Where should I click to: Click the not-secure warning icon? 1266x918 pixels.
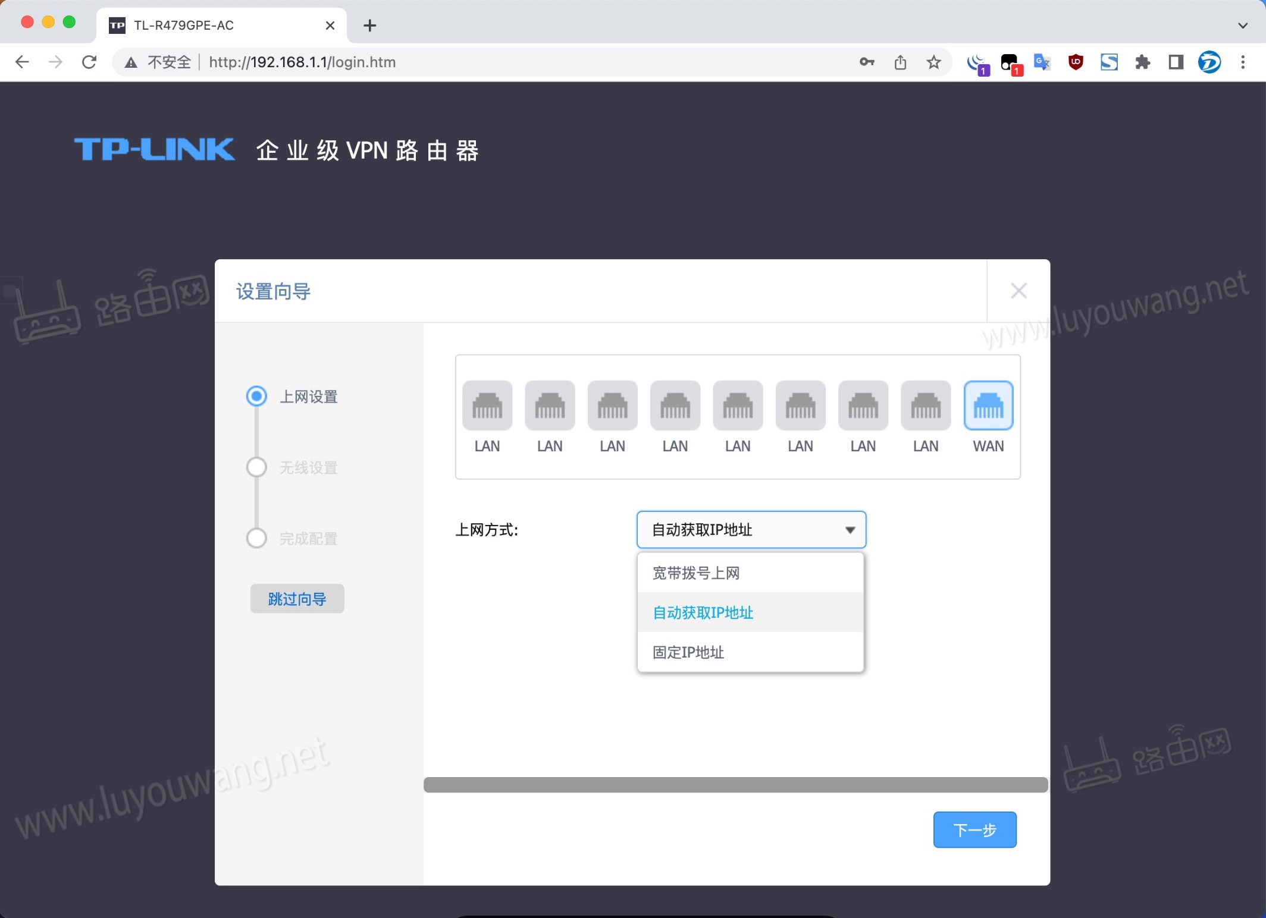[x=131, y=62]
